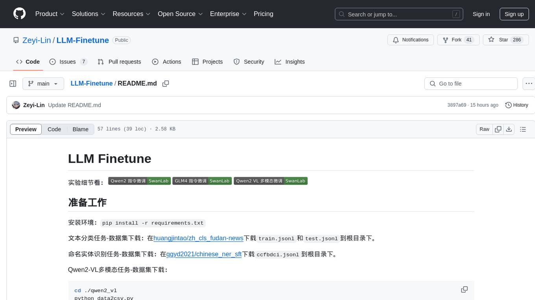Viewport: 535px width, 300px height.
Task: Click the ccfbdci.jsonl code text
Action: click(278, 254)
